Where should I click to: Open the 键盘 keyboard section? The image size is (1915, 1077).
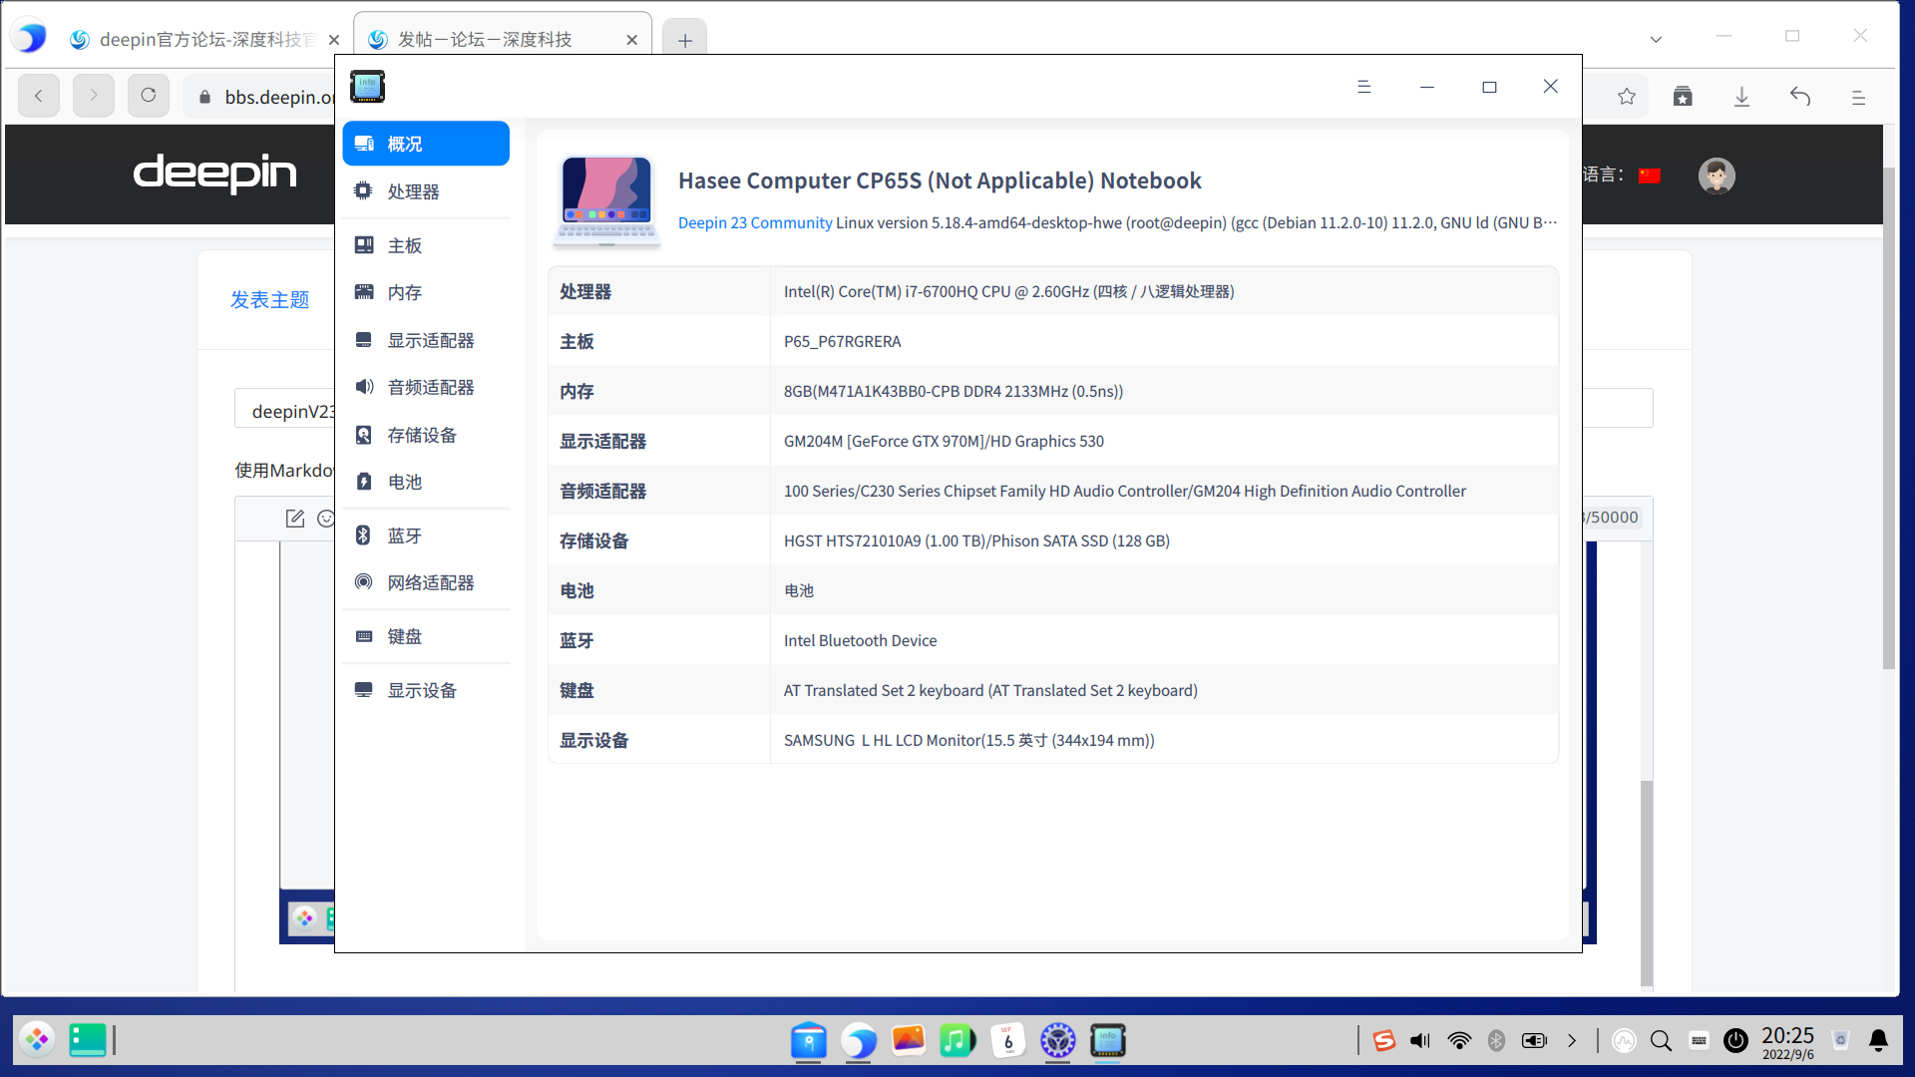[x=404, y=636]
